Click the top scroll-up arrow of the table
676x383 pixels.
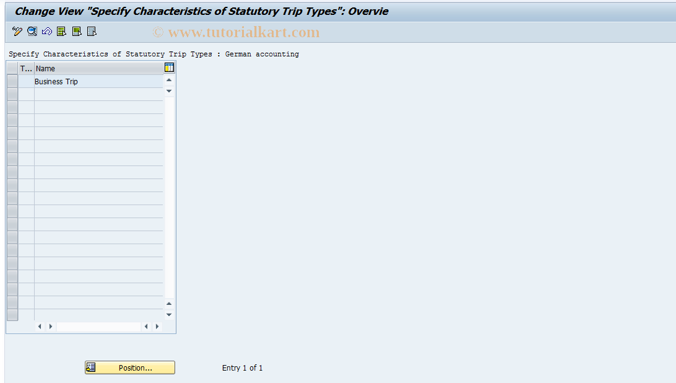point(169,81)
